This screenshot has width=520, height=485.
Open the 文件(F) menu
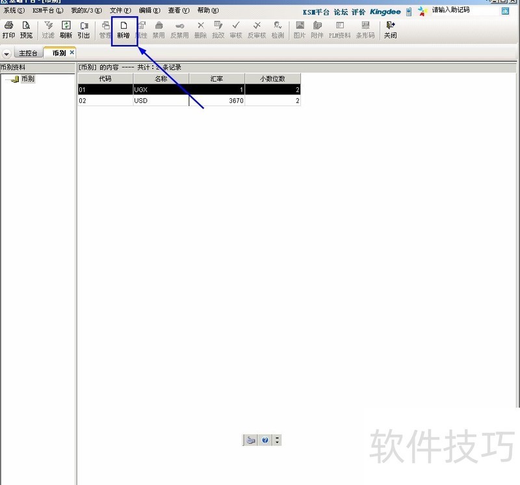(x=120, y=10)
